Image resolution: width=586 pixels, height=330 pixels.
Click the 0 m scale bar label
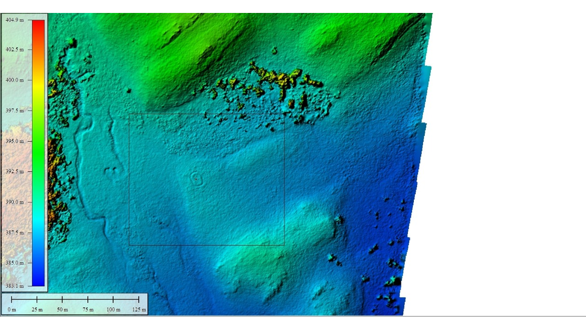point(12,310)
